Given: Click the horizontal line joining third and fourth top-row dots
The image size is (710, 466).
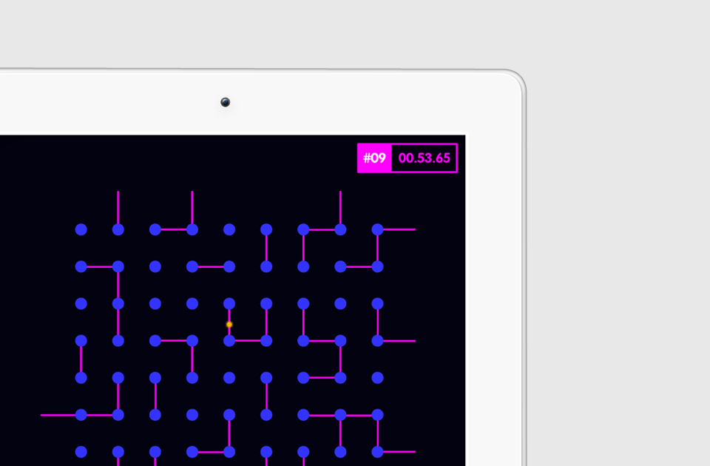Looking at the screenshot, I should [174, 229].
